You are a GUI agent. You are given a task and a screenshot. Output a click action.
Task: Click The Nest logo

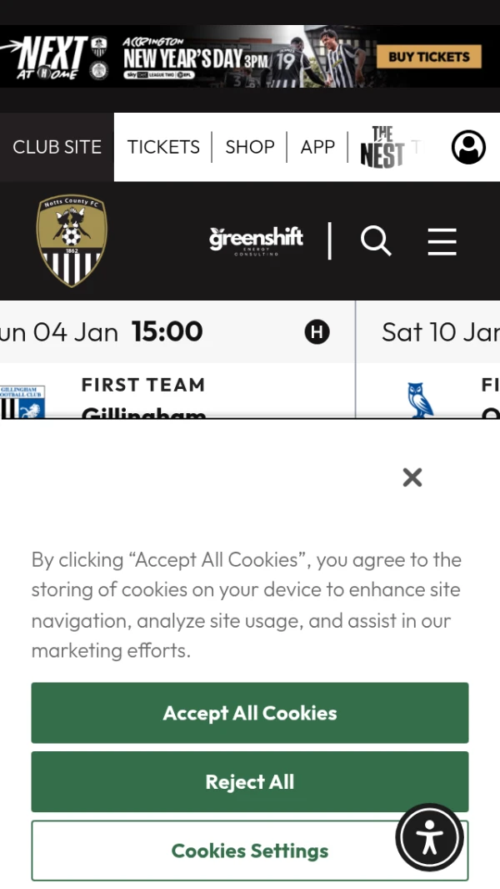pyautogui.click(x=382, y=148)
